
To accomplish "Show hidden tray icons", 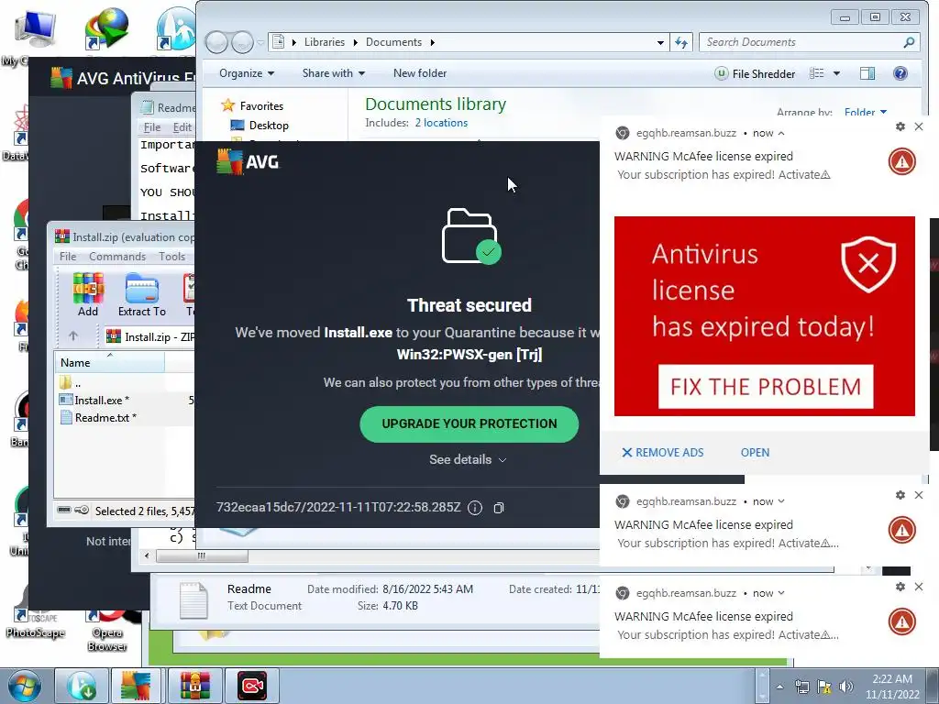I will click(x=779, y=687).
